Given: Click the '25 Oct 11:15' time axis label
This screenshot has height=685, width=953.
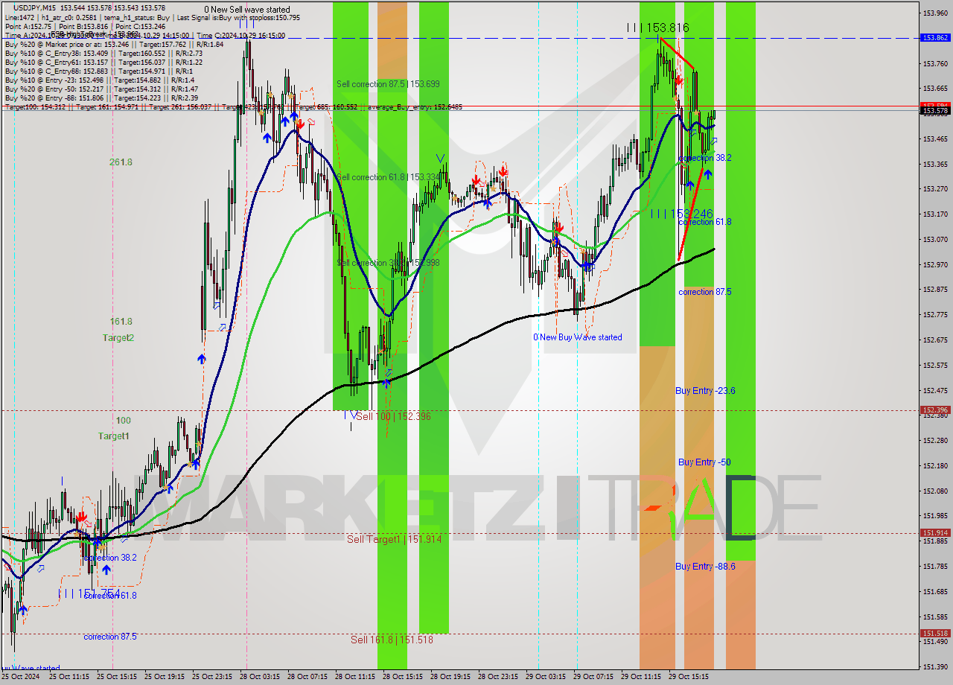Looking at the screenshot, I should (x=68, y=677).
